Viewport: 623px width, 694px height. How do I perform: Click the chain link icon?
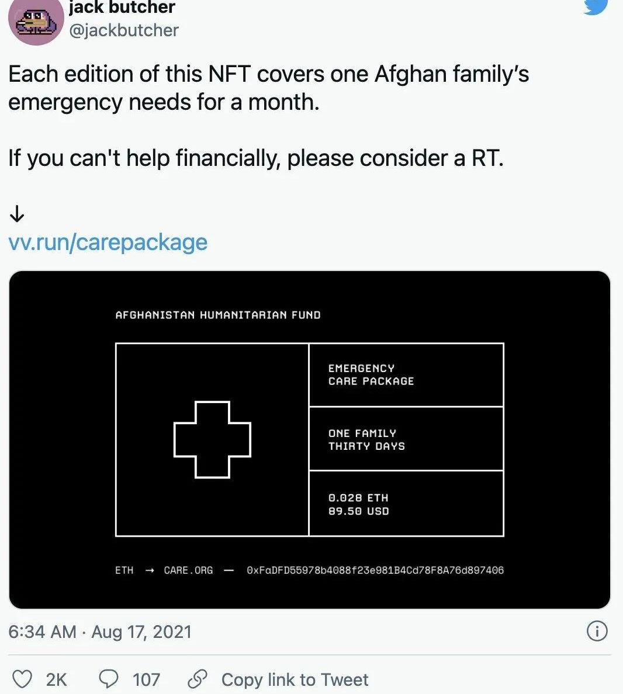(198, 679)
